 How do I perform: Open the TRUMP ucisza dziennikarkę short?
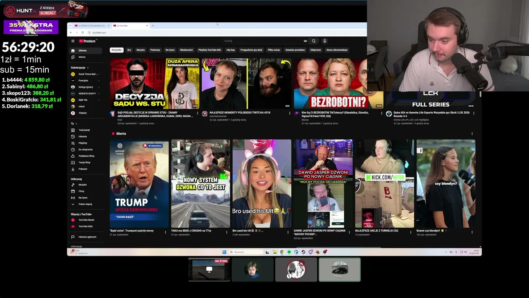139,184
